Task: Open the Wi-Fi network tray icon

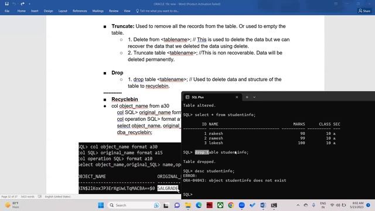Action: coord(332,205)
